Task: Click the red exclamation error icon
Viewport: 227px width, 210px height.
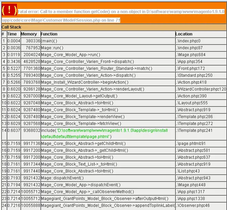Action: pos(9,10)
